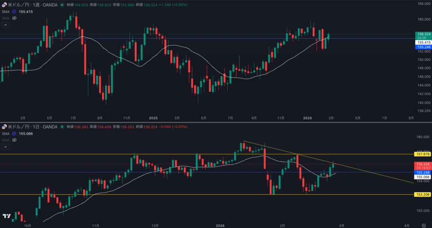The height and width of the screenshot is (228, 432).
Task: Click the 152.206 yellow price label
Action: tap(423, 194)
